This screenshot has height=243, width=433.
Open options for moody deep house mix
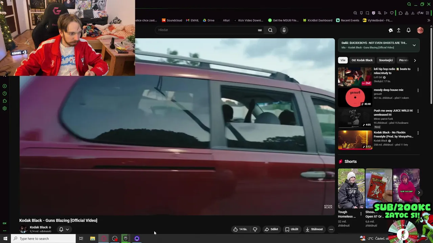[418, 90]
